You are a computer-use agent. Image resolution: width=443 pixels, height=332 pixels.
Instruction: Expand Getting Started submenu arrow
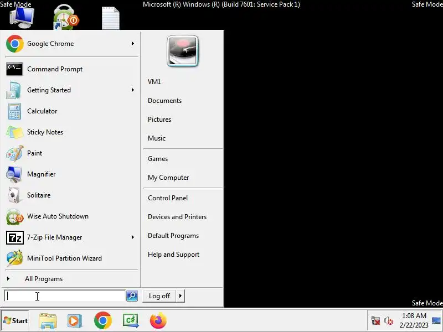132,90
